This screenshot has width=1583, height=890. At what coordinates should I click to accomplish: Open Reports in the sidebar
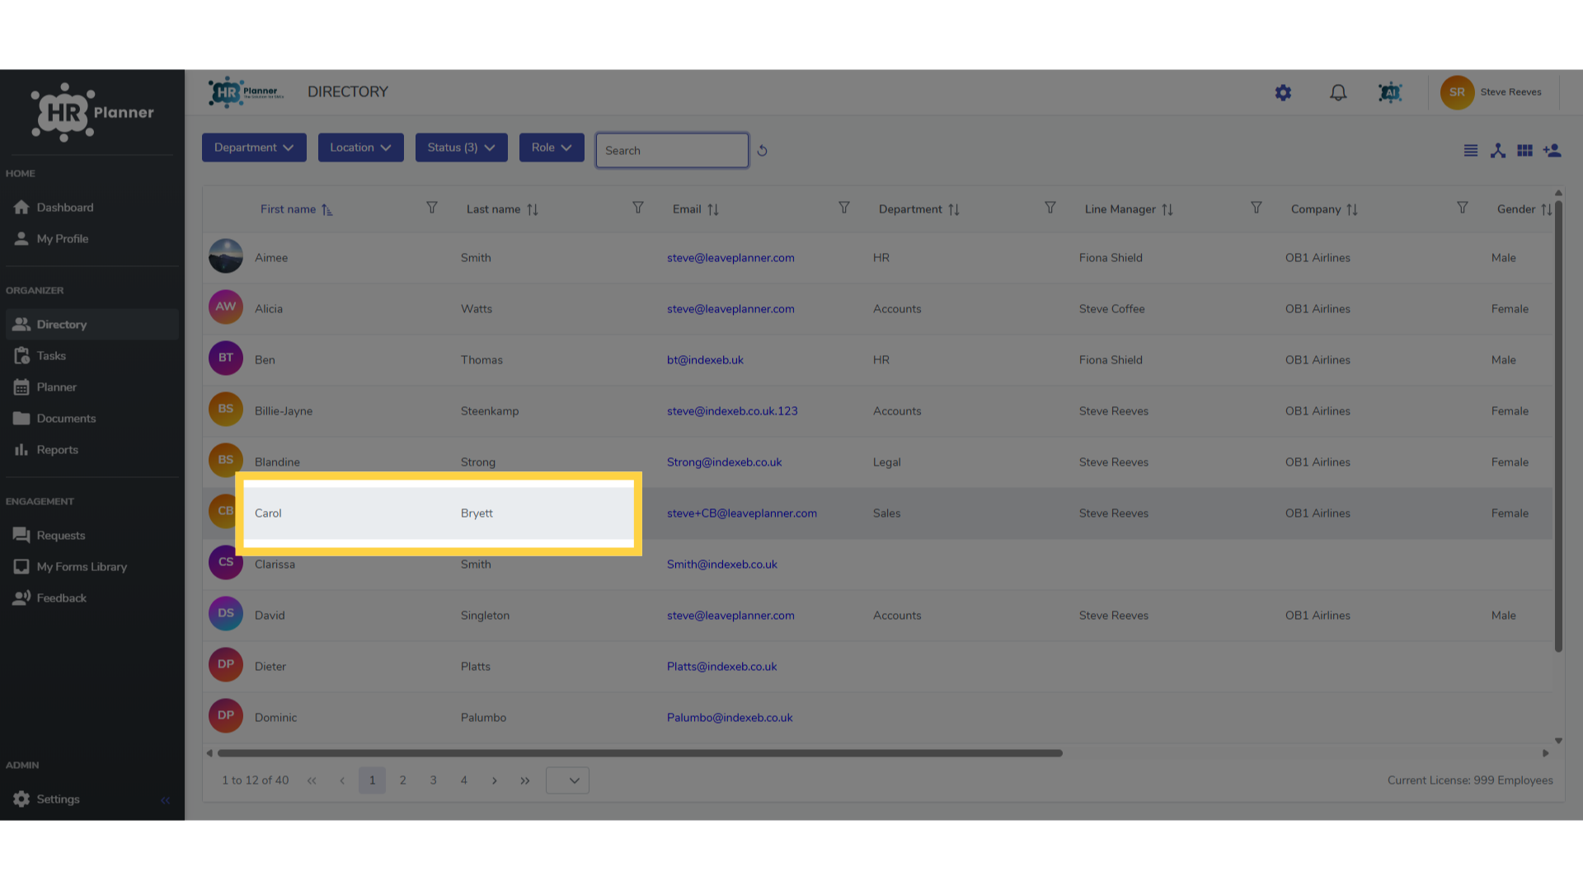click(57, 450)
